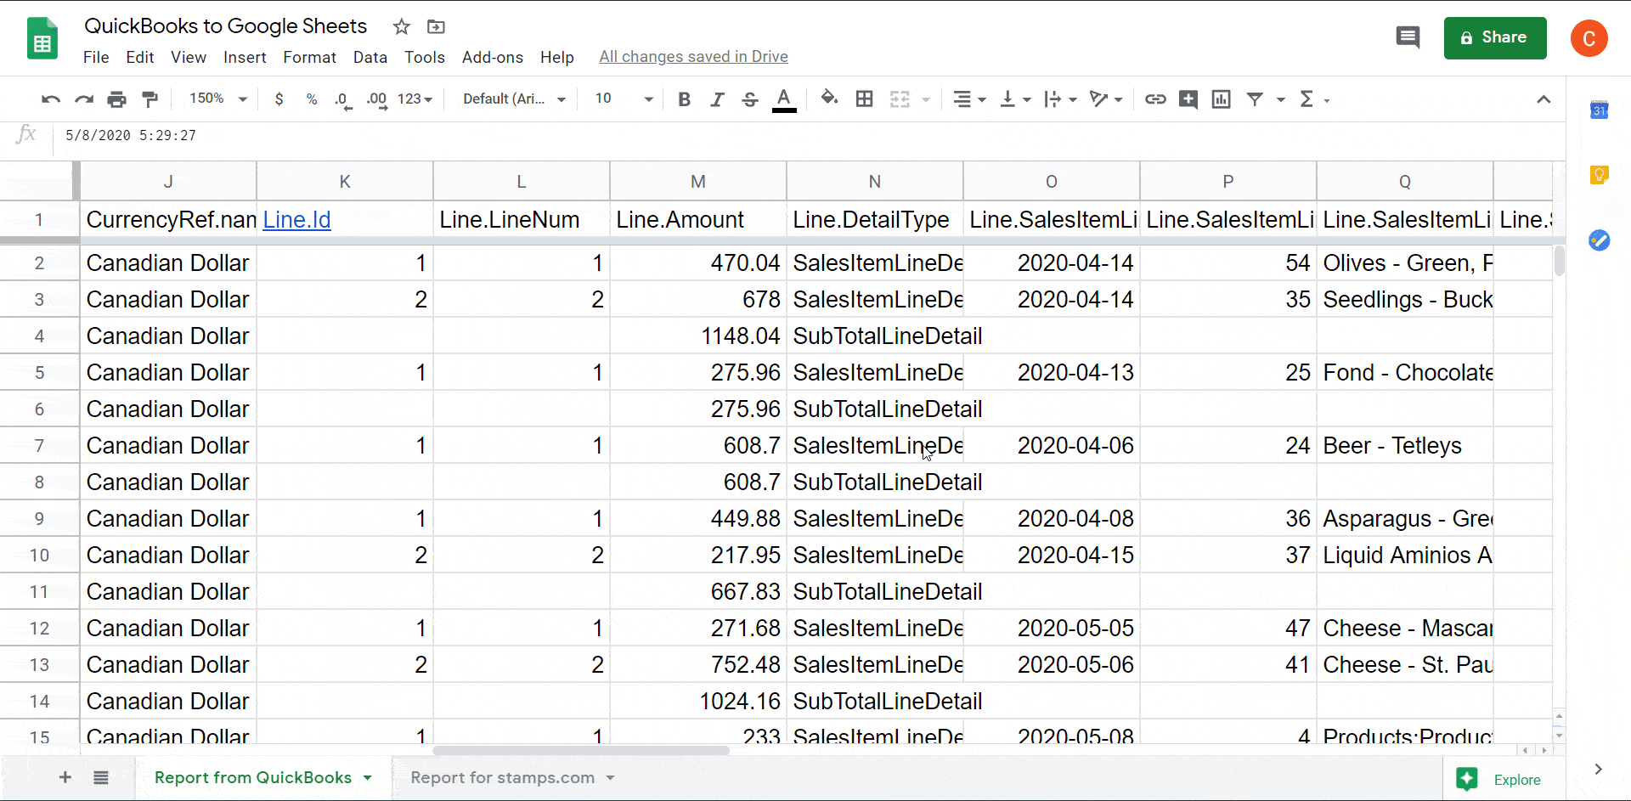Open the Sheets home icon

click(x=42, y=38)
